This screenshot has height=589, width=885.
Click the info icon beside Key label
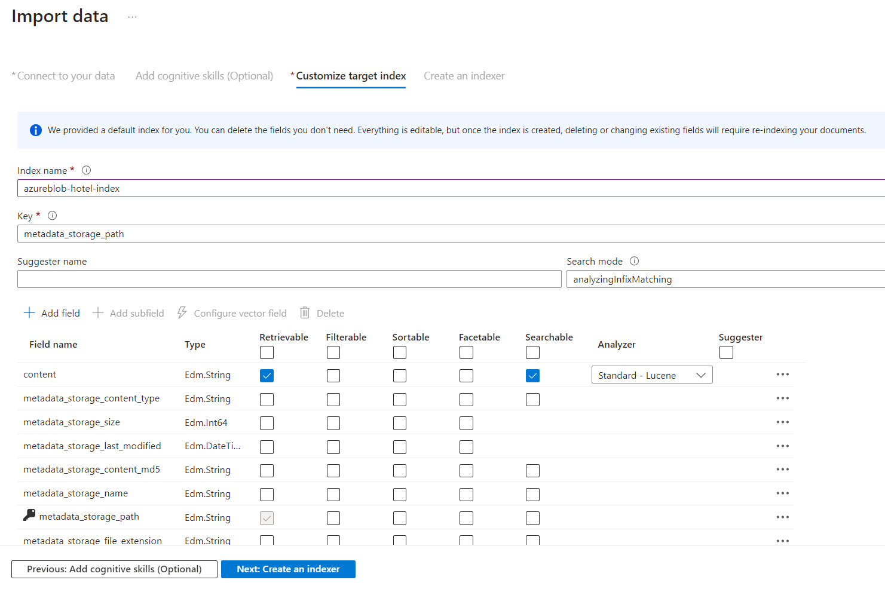[x=53, y=216]
